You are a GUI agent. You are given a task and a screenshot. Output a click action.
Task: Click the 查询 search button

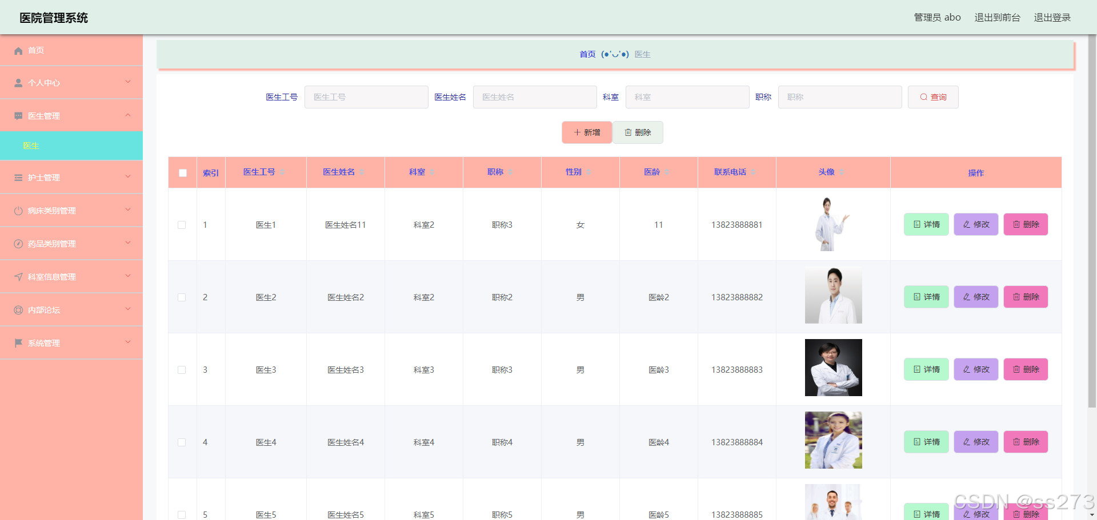[x=933, y=97]
